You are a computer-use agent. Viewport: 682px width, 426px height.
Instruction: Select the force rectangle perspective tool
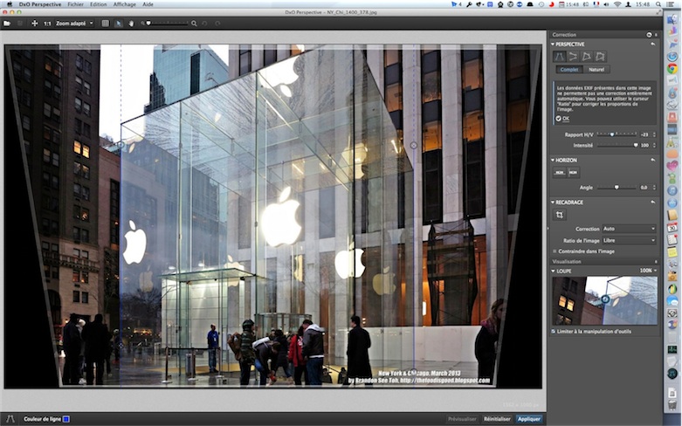pyautogui.click(x=587, y=57)
